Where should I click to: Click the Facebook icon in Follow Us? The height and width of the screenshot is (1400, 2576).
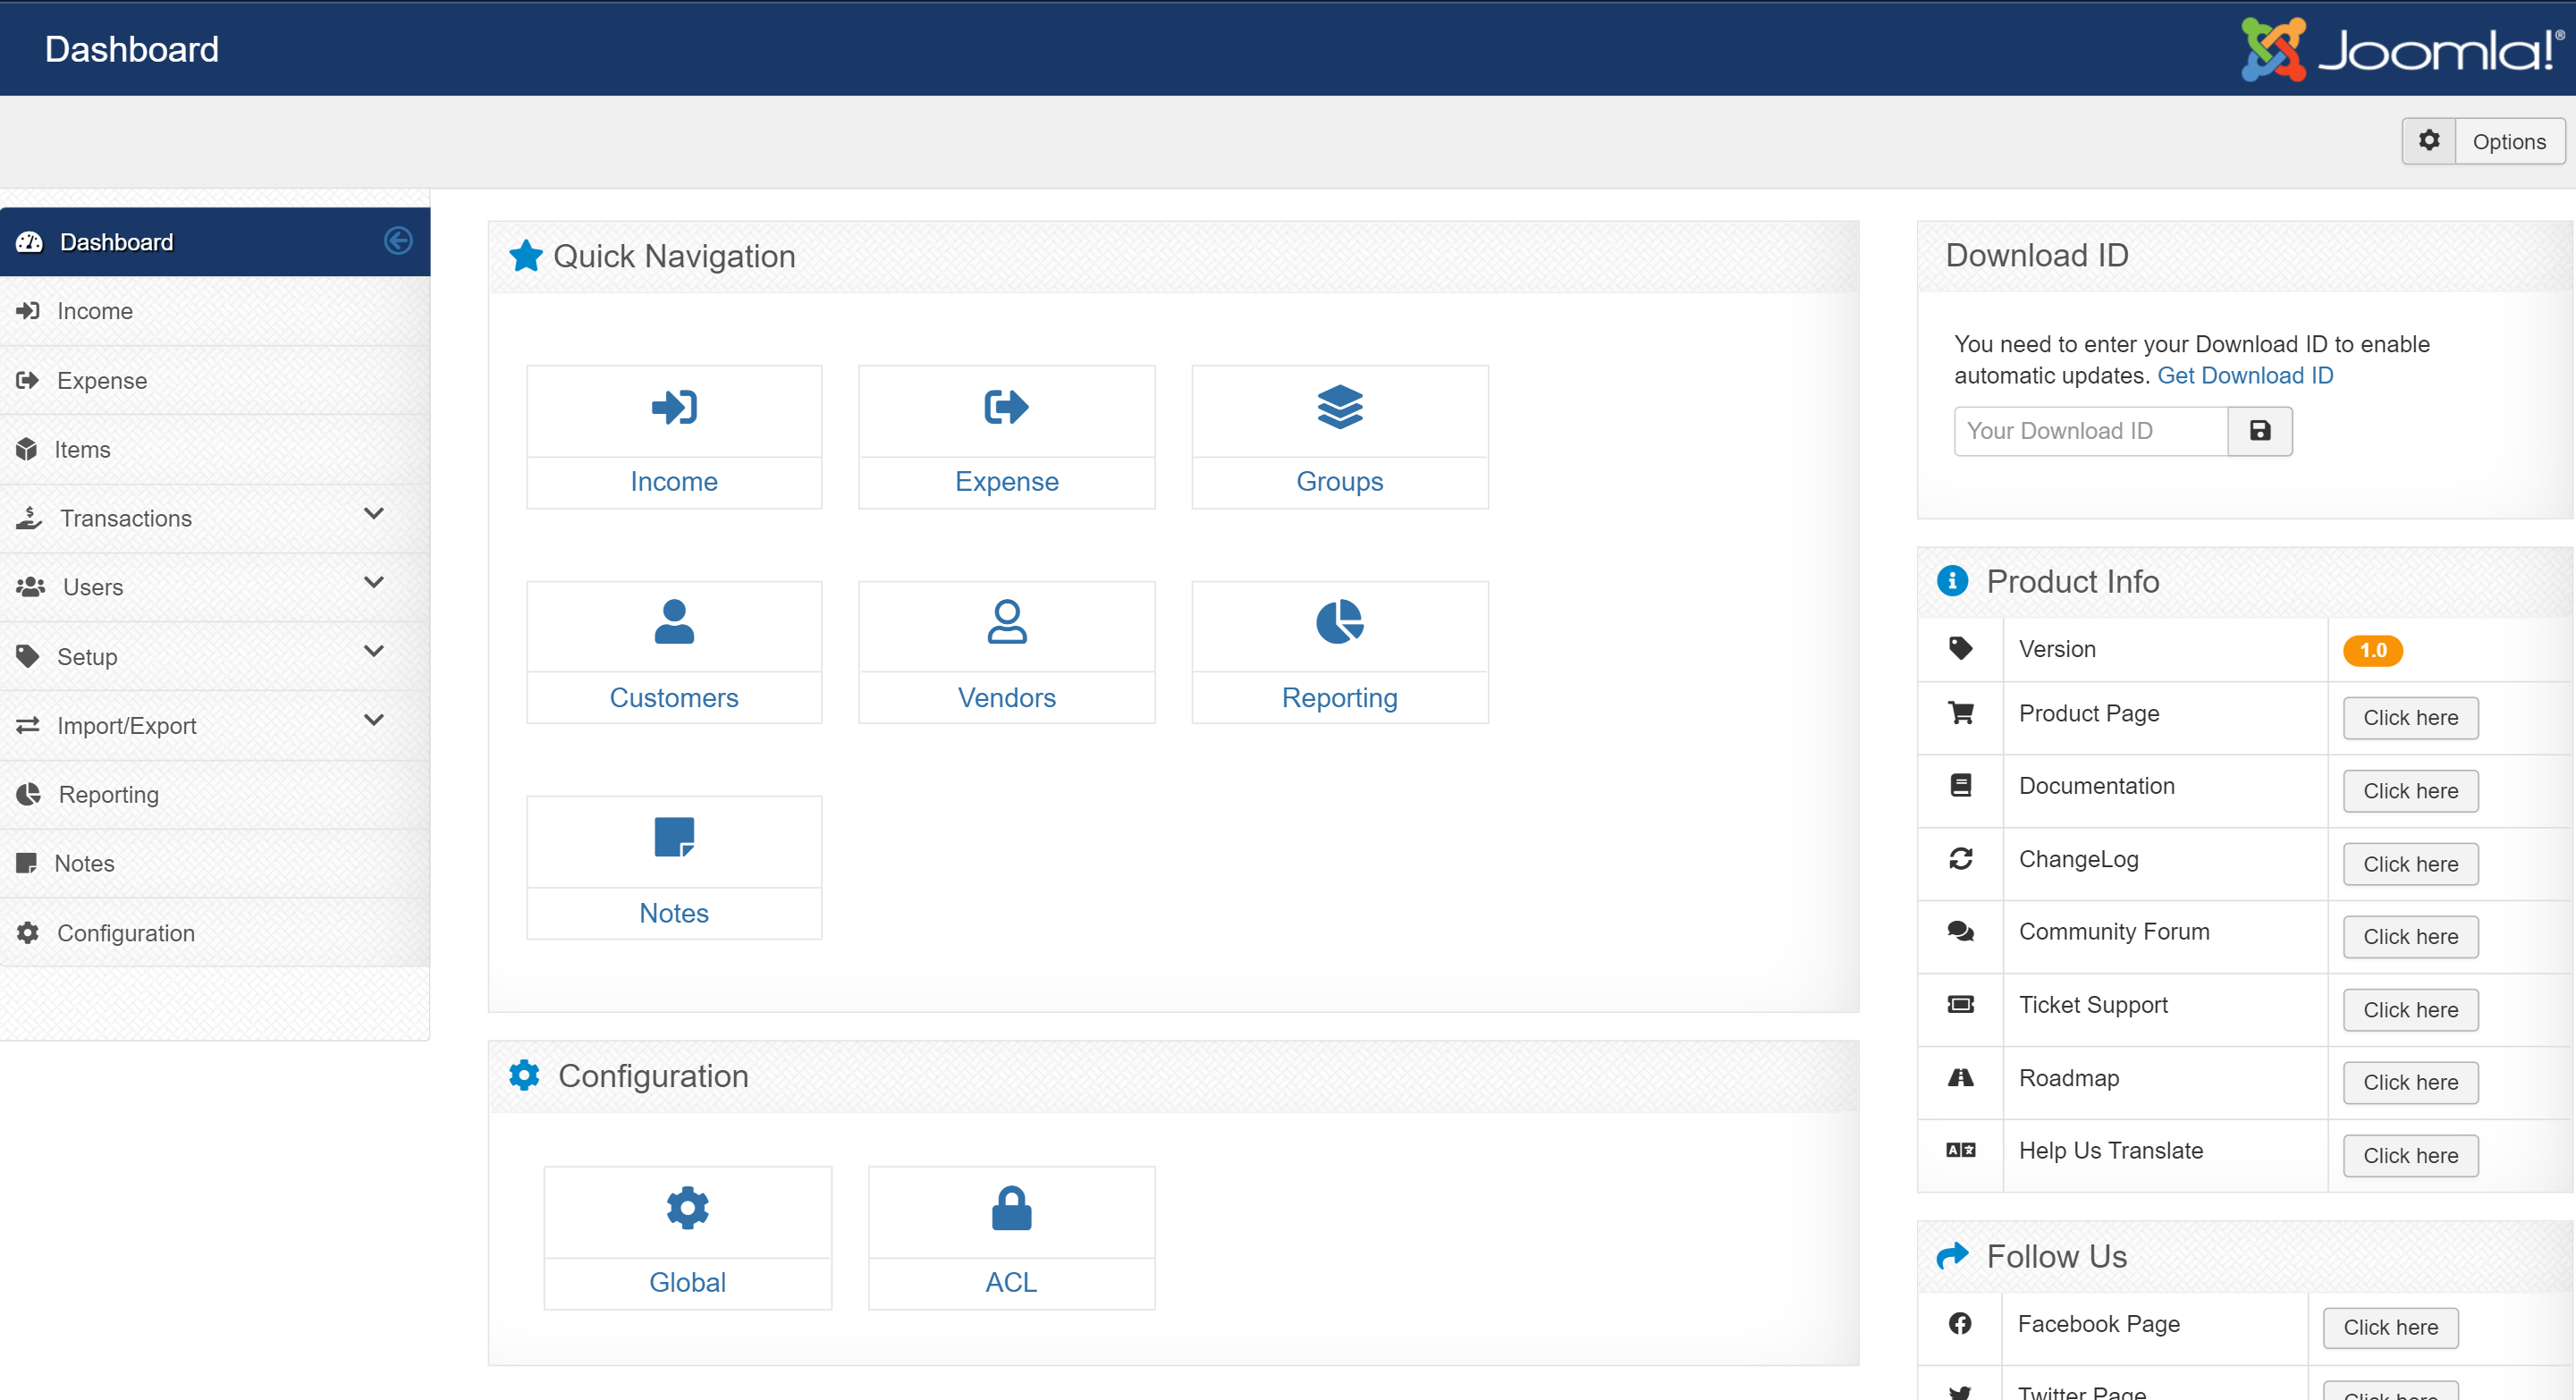(x=1959, y=1324)
